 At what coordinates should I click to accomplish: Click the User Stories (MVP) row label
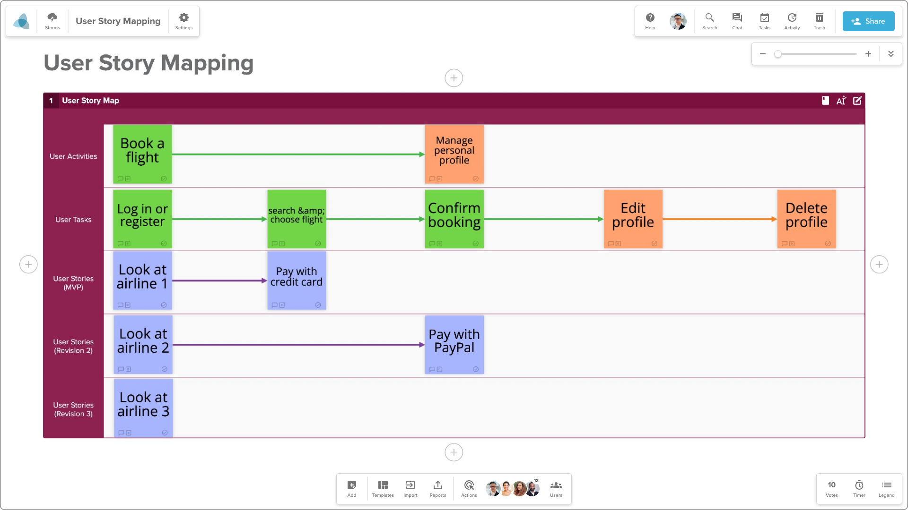(73, 283)
